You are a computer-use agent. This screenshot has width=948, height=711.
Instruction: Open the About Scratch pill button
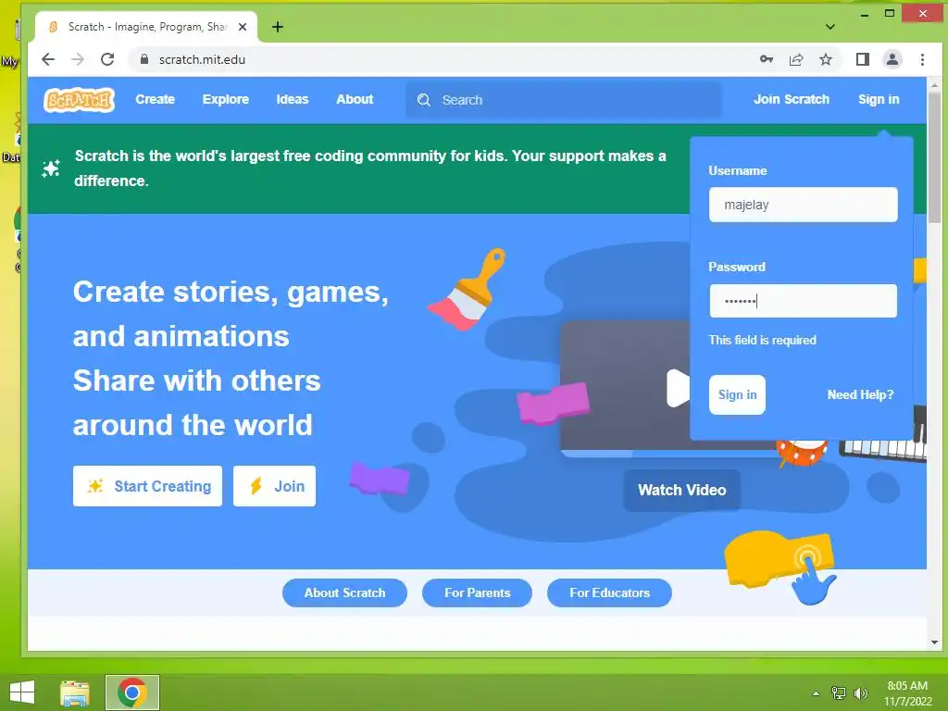pos(344,592)
